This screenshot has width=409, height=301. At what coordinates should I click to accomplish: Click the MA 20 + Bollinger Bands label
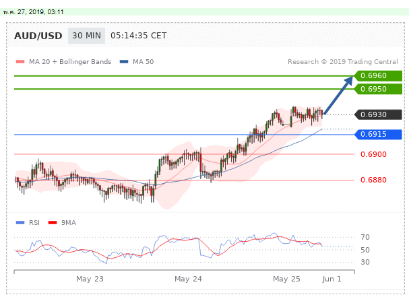coord(70,62)
